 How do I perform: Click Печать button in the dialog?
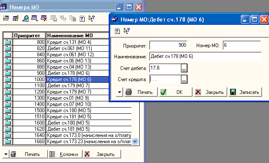click(x=140, y=92)
